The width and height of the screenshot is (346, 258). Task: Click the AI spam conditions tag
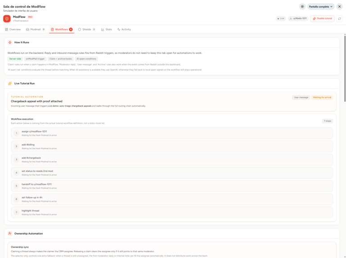[86, 59]
